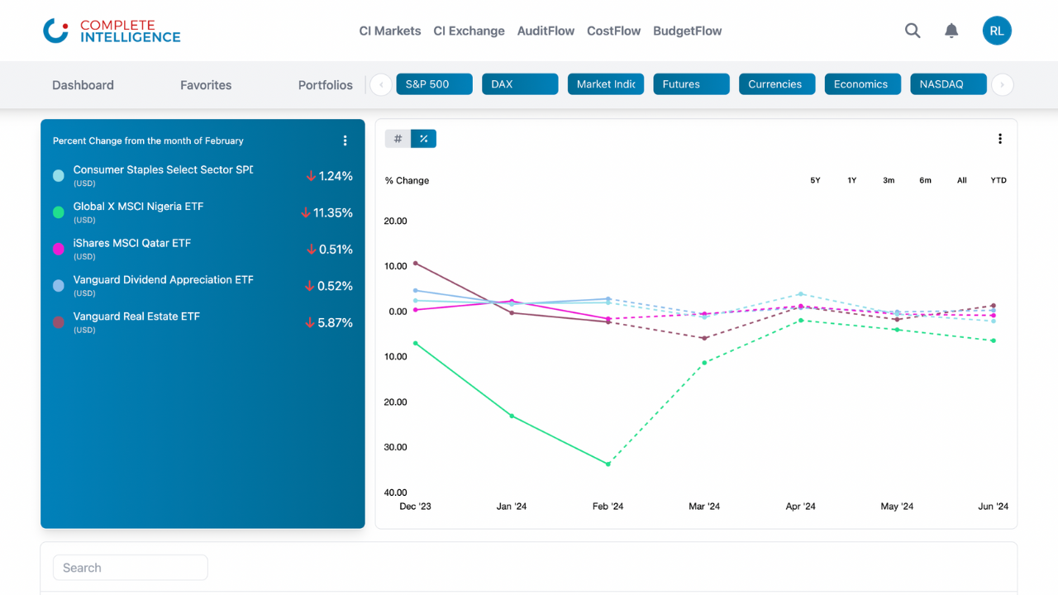Open the CI Markets menu

pos(390,31)
